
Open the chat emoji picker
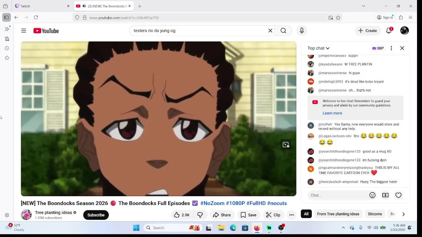373,195
